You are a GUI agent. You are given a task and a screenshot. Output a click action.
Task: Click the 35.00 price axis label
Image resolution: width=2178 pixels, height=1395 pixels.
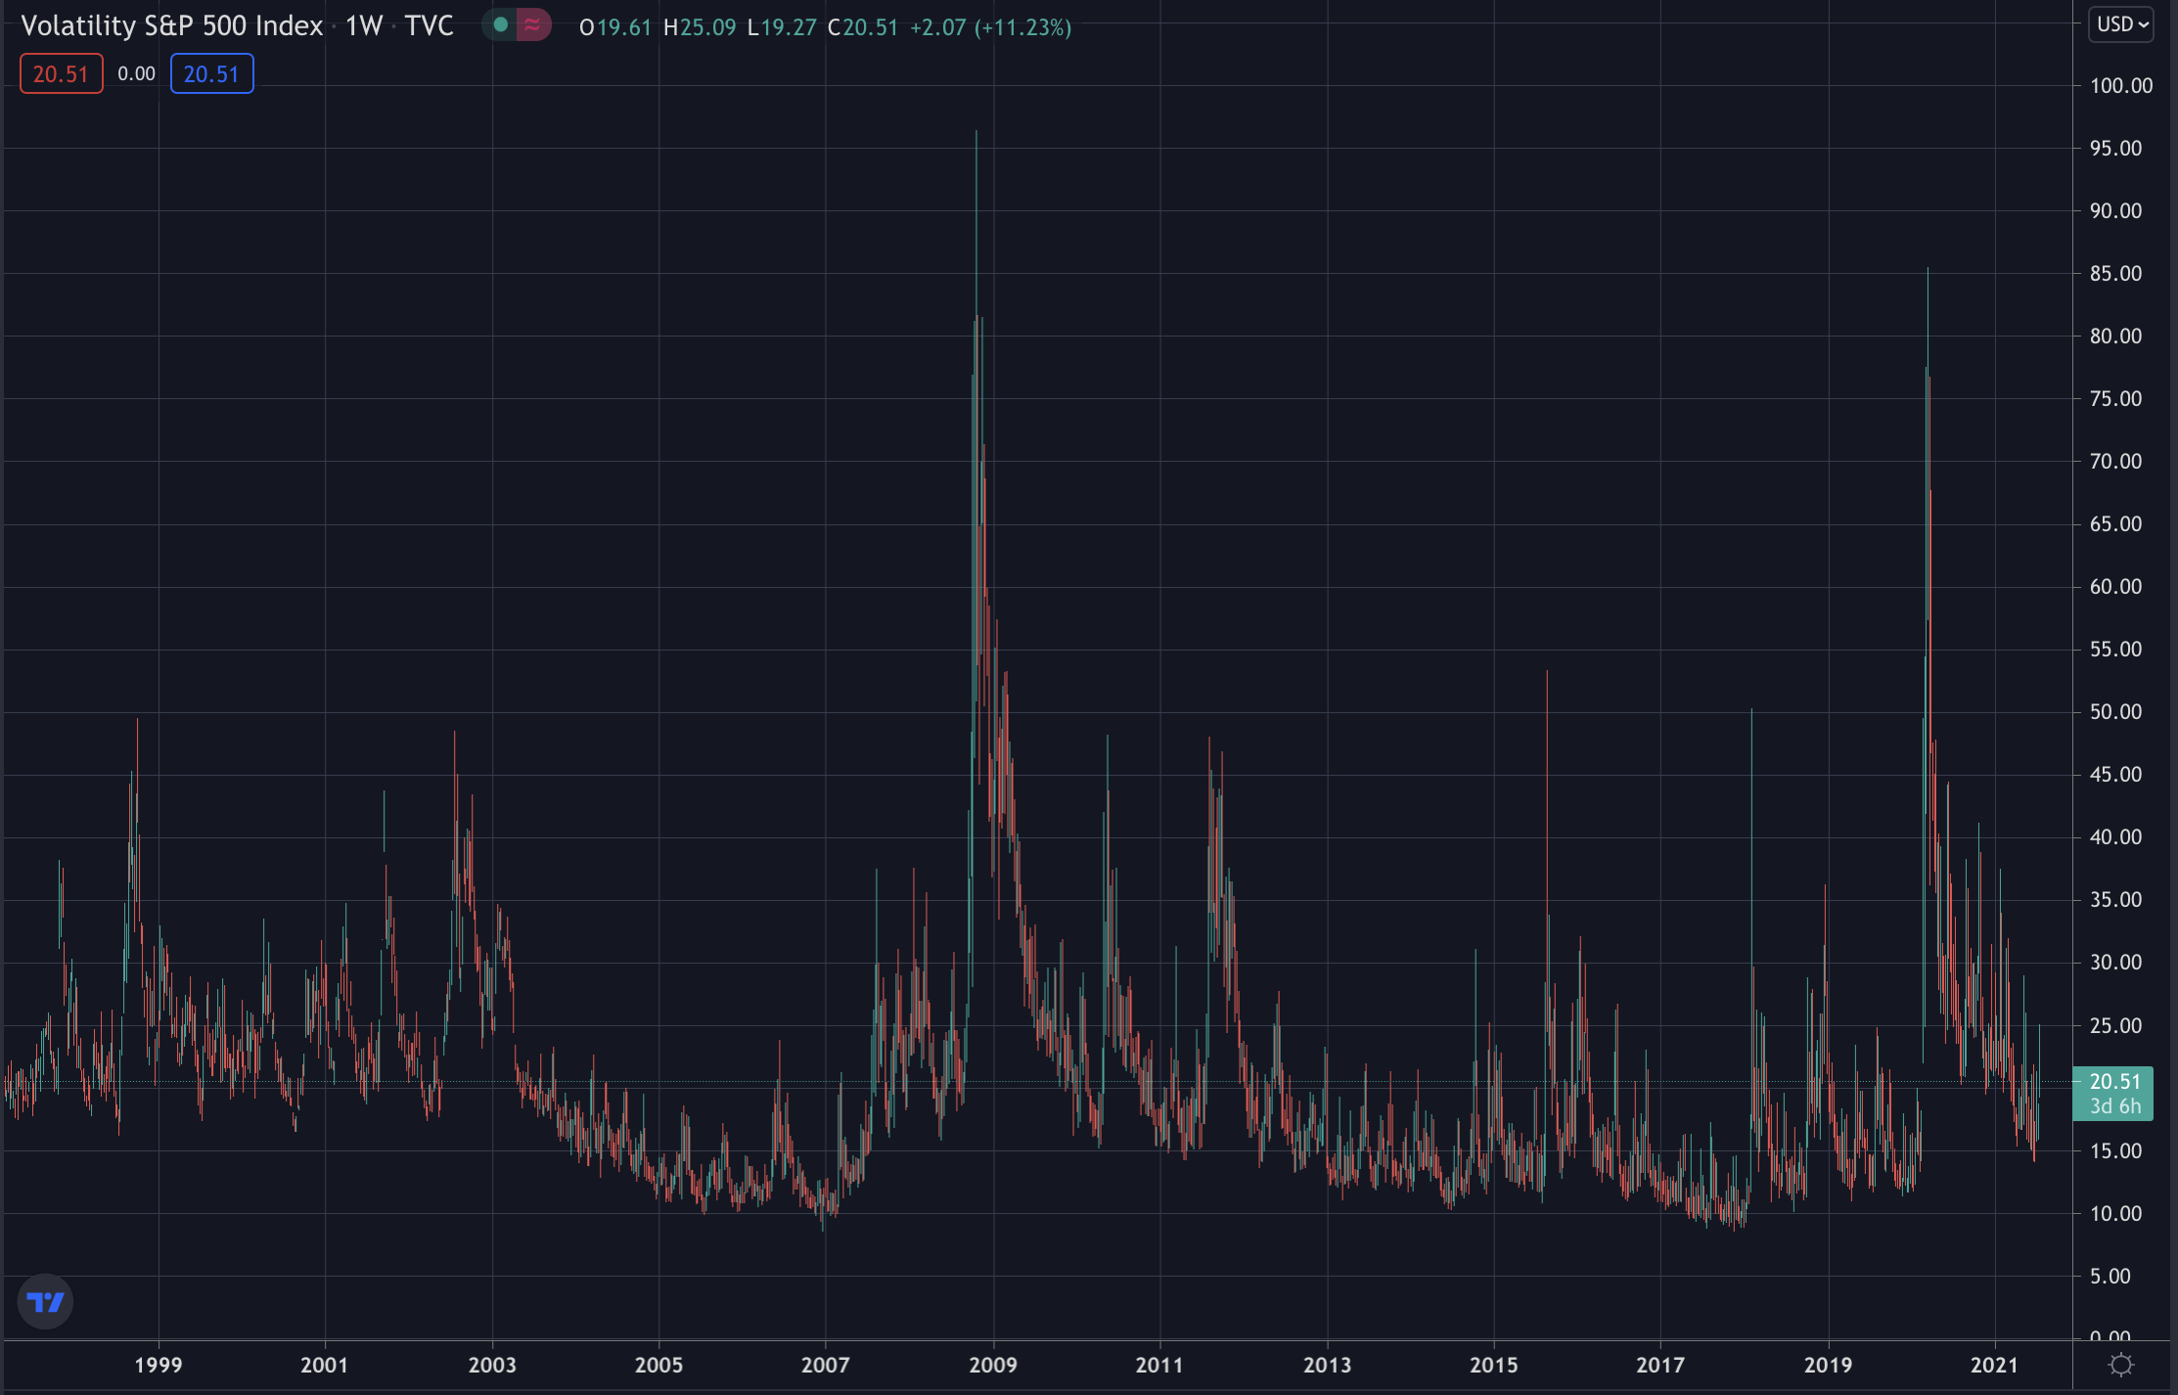(2115, 900)
